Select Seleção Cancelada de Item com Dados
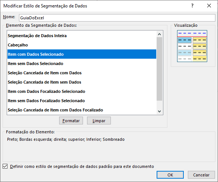Image resolution: width=218 pixels, height=182 pixels. click(82, 73)
